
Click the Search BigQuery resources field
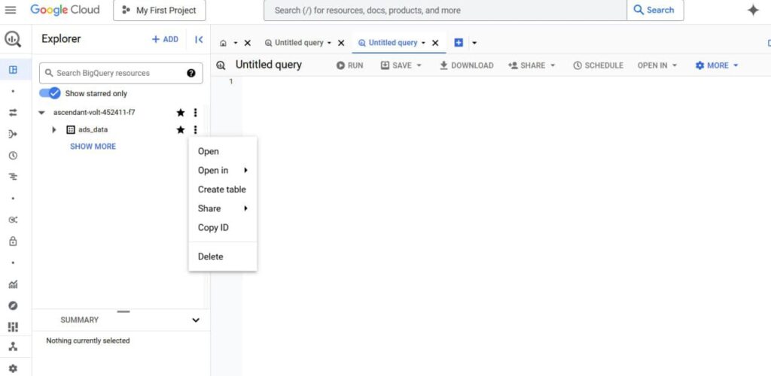[x=121, y=73]
